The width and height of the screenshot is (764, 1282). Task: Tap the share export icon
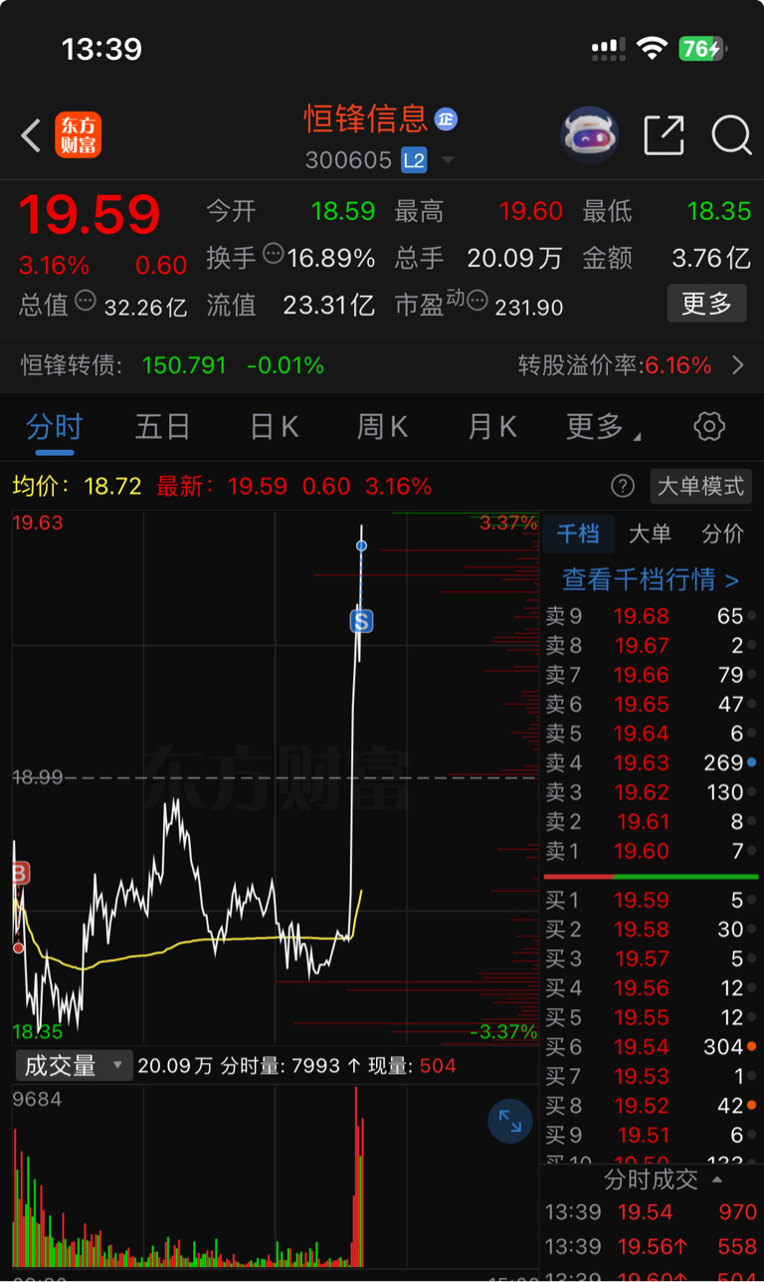[x=664, y=135]
